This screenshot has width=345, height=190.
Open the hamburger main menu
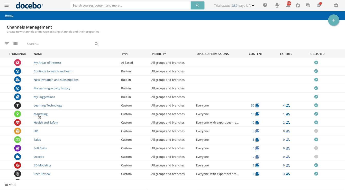pyautogui.click(x=6, y=5)
